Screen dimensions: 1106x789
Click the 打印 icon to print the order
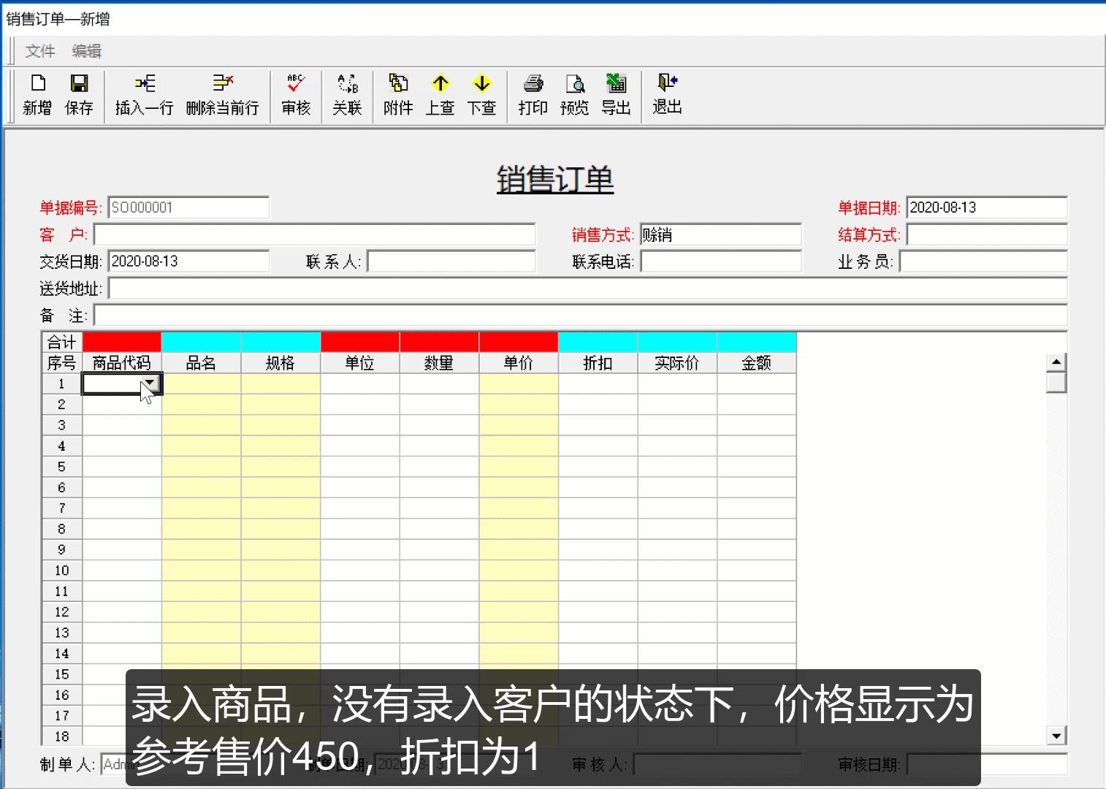(x=533, y=95)
